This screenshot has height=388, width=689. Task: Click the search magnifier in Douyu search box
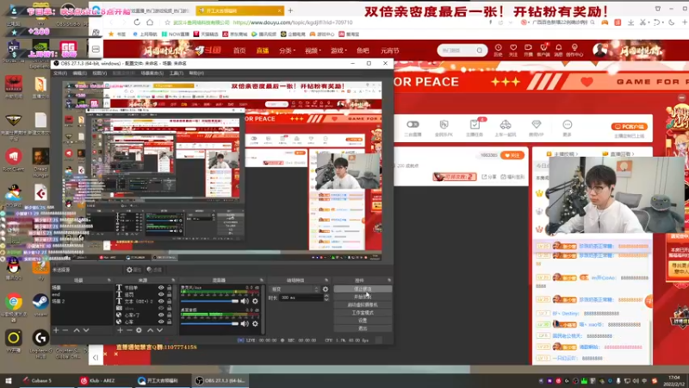coord(480,51)
